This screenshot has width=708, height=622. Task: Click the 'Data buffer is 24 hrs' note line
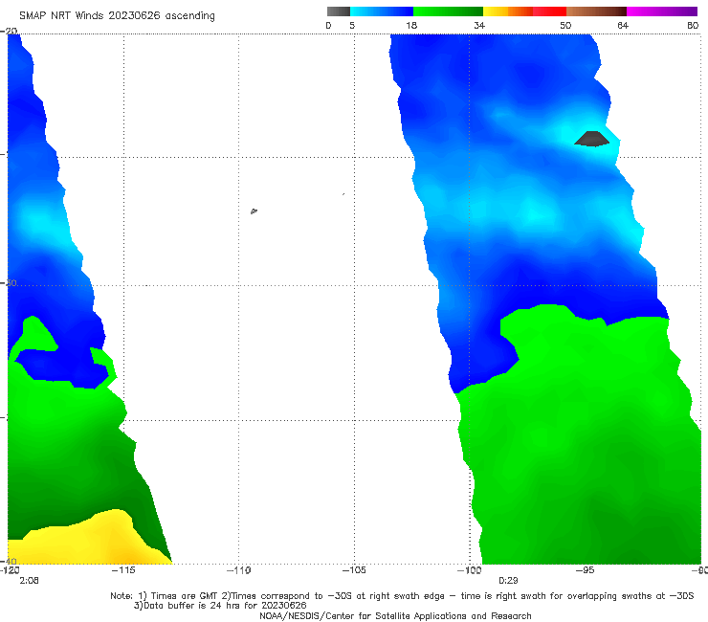[x=220, y=606]
